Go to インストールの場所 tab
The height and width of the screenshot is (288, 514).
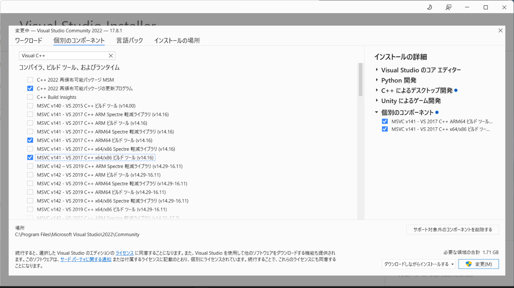coord(177,41)
